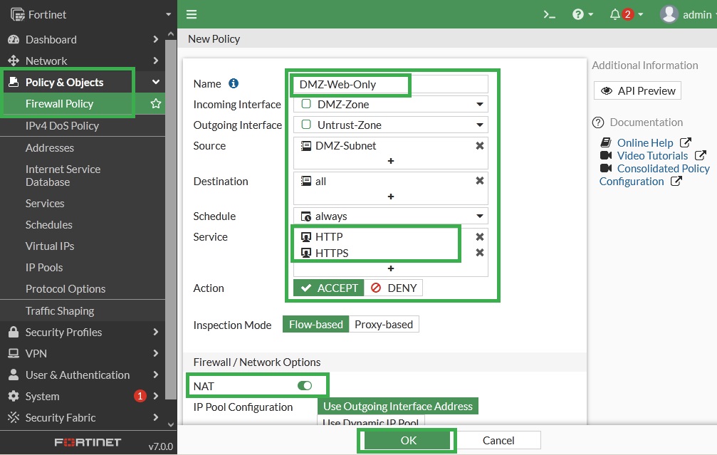Click the HTTPS service object
The height and width of the screenshot is (455, 717).
tap(325, 253)
